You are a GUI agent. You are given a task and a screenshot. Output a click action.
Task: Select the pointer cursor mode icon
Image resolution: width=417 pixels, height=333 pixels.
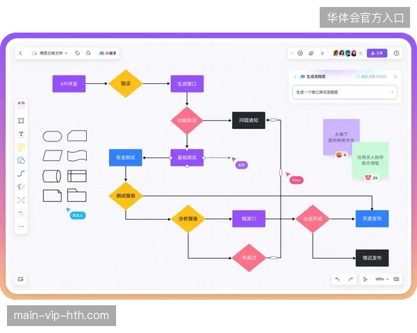pos(365,279)
